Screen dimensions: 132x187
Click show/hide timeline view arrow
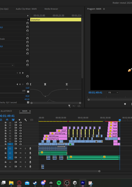[28, 15]
